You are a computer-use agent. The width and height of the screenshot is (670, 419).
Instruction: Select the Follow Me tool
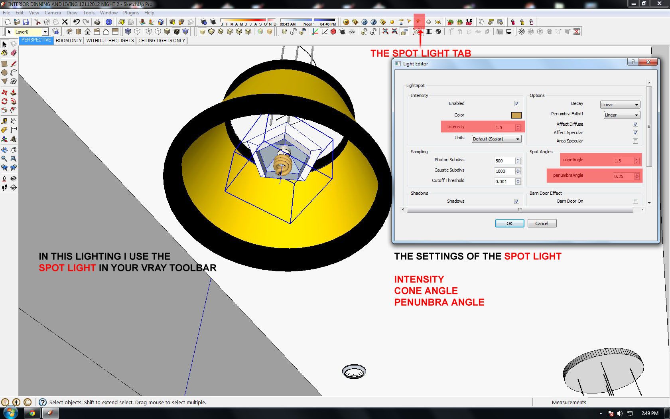click(14, 101)
